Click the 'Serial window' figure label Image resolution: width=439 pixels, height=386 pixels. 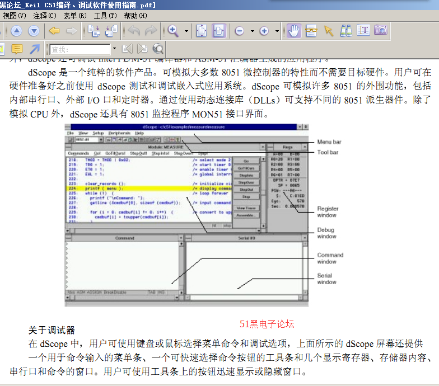[x=326, y=279]
